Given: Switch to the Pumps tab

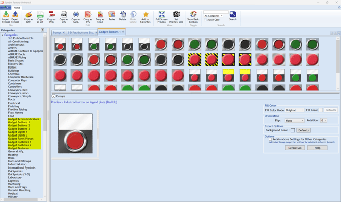Looking at the screenshot, I should pyautogui.click(x=57, y=33).
